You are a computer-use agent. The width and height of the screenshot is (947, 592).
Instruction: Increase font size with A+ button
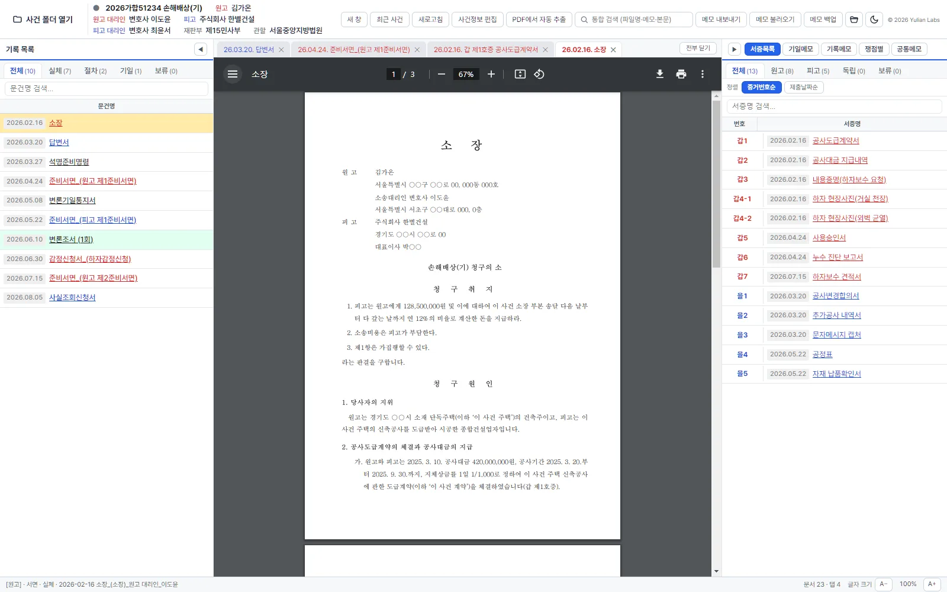point(932,584)
